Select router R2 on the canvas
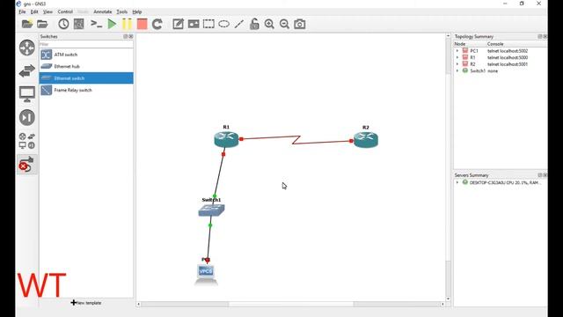This screenshot has width=563, height=317. click(366, 140)
